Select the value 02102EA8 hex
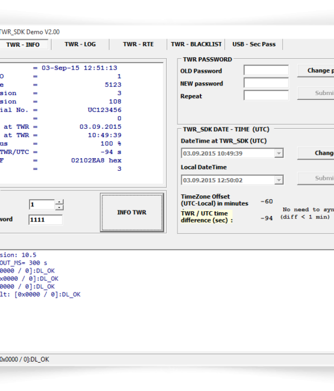The image size is (334, 391). [96, 161]
